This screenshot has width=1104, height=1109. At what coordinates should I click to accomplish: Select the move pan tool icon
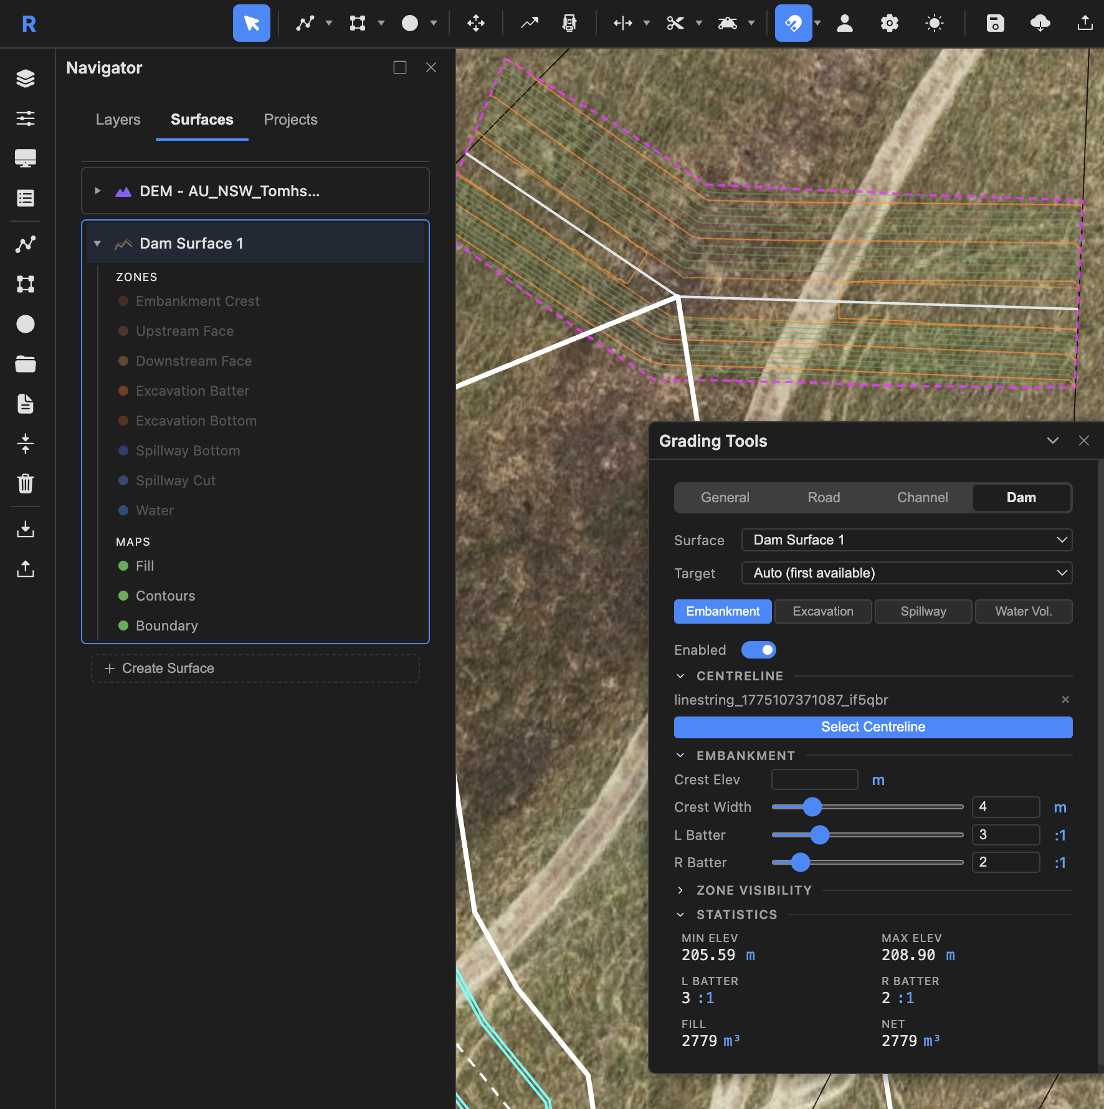476,24
